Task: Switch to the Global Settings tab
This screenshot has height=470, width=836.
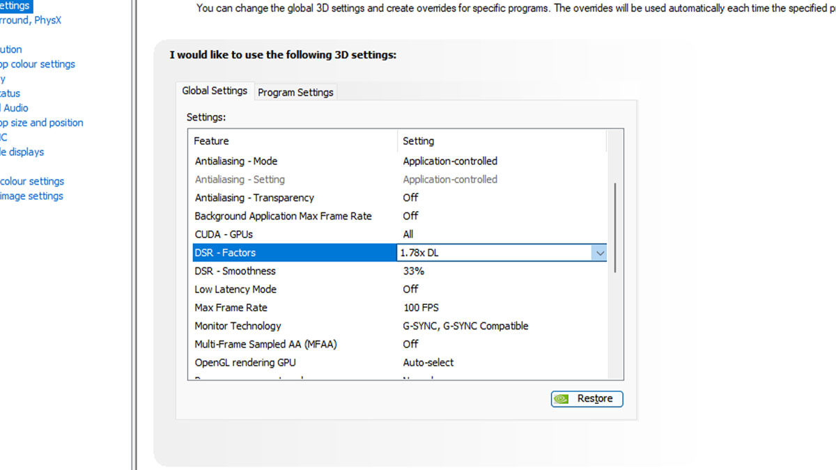Action: (x=215, y=90)
